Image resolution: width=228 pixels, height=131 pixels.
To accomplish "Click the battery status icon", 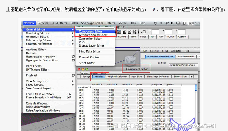I will click(x=178, y=23).
